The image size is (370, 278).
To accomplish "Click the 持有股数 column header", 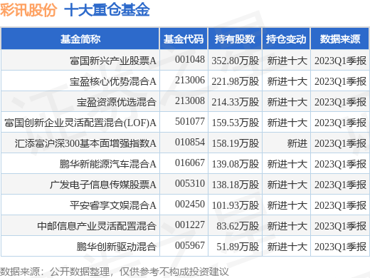I will click(235, 39).
